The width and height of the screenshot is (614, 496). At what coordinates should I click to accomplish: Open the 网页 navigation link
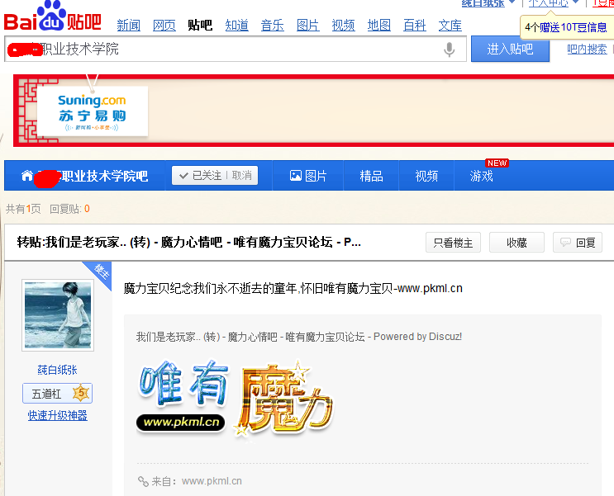point(164,26)
